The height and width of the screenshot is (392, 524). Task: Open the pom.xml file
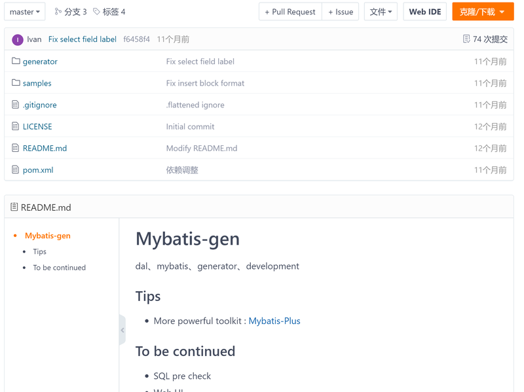(x=38, y=170)
